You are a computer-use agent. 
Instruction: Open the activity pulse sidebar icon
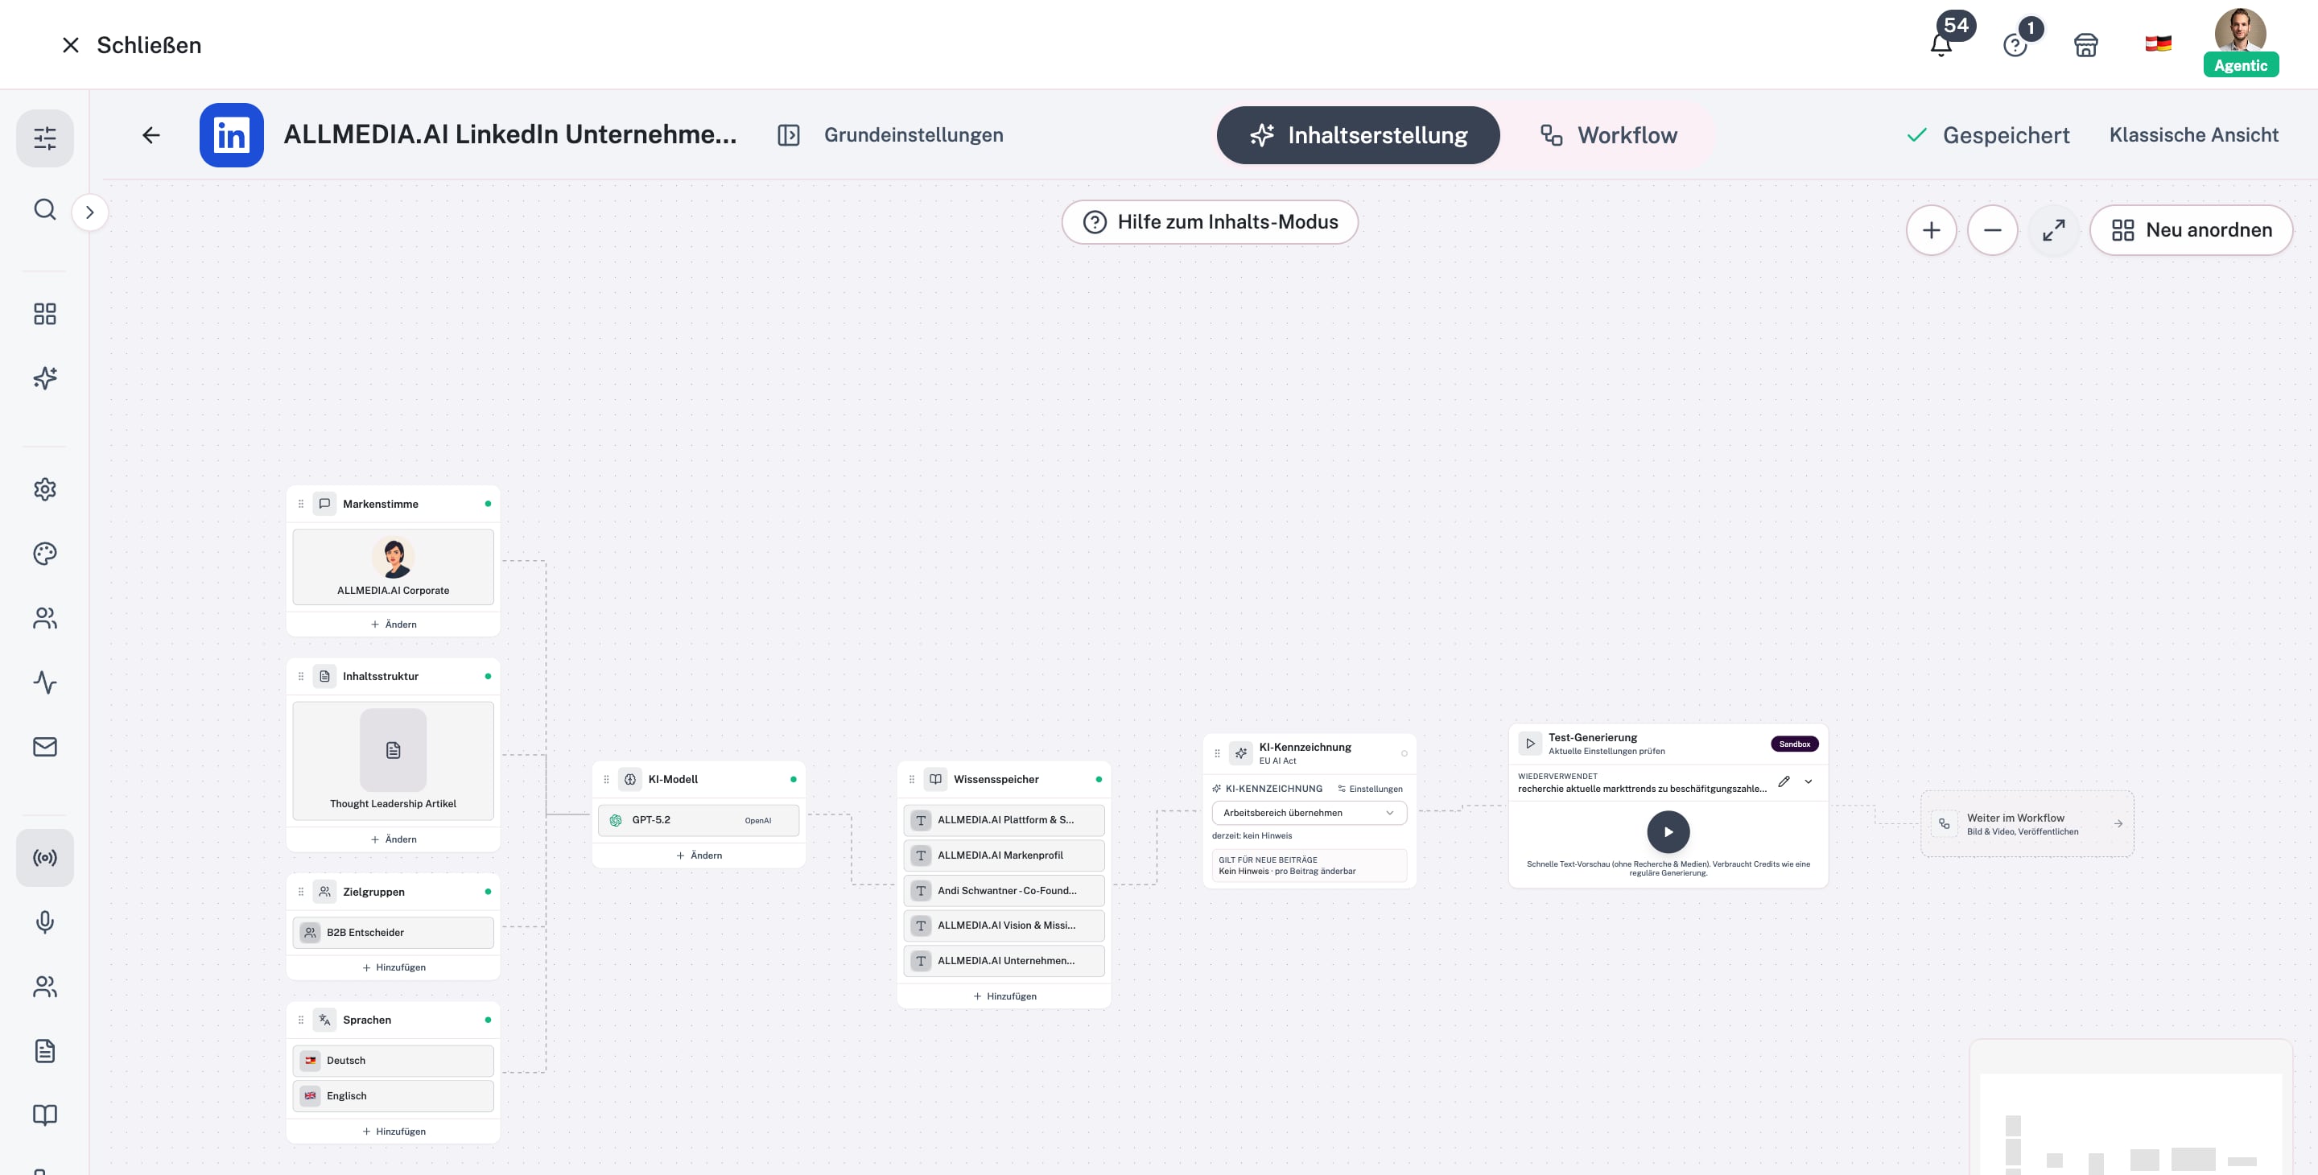pyautogui.click(x=45, y=682)
